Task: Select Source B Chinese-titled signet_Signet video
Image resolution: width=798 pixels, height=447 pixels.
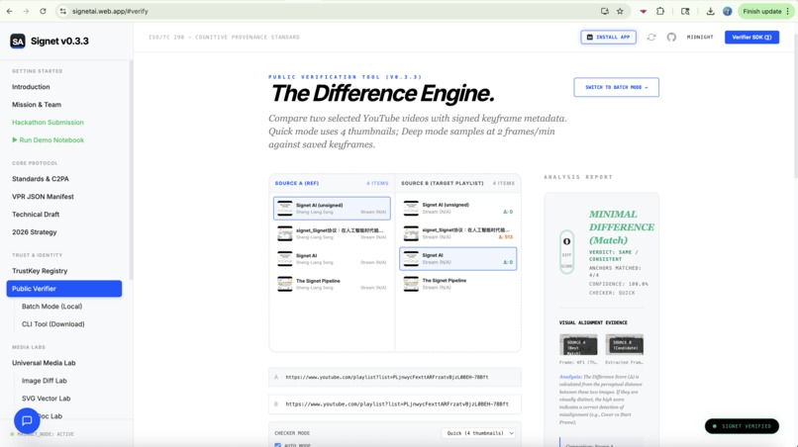Action: [x=458, y=233]
